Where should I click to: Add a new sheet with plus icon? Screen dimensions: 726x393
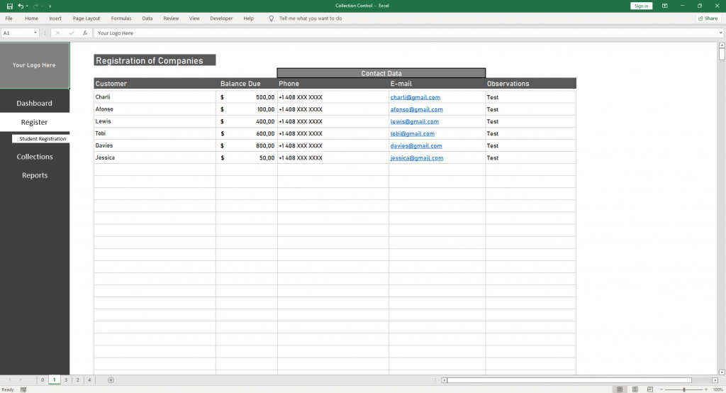[111, 380]
